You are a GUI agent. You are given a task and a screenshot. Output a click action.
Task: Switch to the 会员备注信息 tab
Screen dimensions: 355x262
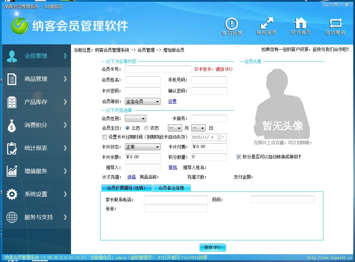coord(171,188)
